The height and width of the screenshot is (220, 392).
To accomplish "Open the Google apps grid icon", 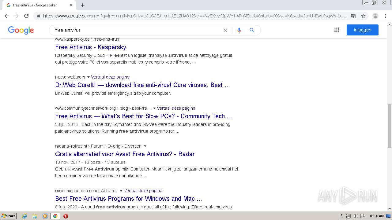I will click(337, 30).
